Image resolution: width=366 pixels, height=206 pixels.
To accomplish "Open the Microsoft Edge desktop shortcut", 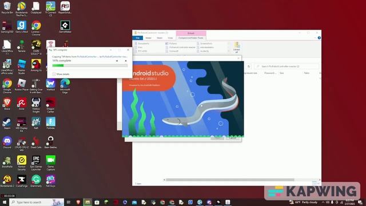I will tap(65, 86).
